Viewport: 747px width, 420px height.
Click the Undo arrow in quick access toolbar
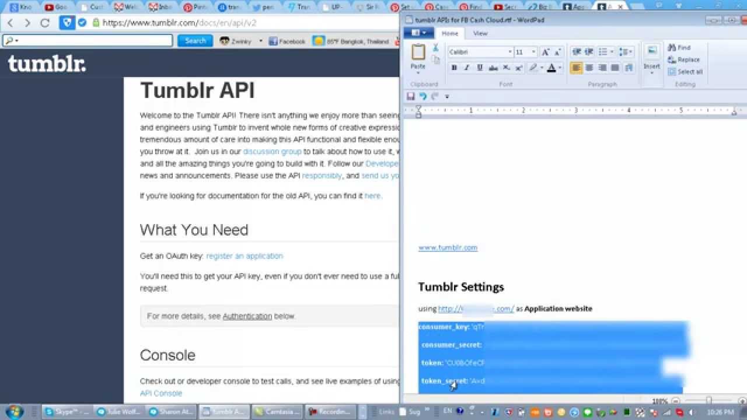point(423,96)
